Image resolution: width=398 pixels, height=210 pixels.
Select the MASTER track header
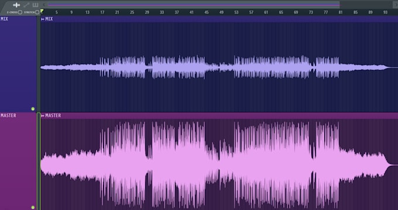(18, 162)
